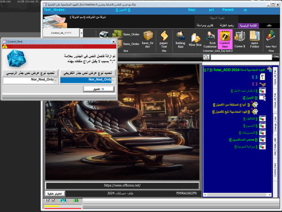Click the اختيار خلفية button
282x212 pixels.
tap(55, 193)
